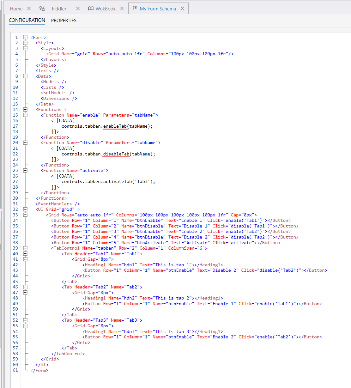Collapse the Data section on line 8

coord(25,76)
